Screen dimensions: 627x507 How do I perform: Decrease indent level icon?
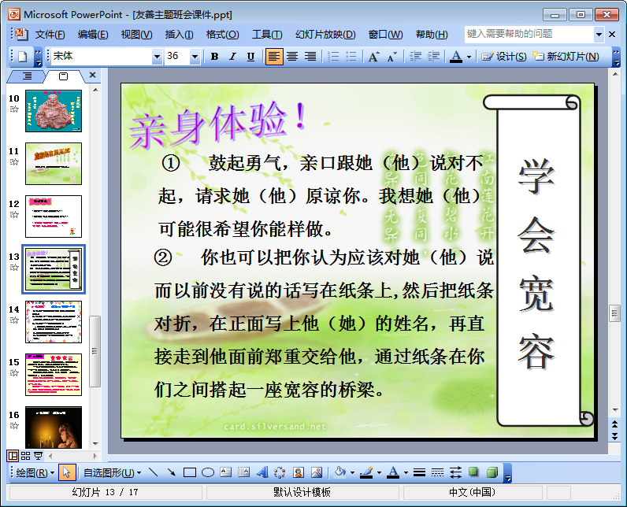coord(415,57)
